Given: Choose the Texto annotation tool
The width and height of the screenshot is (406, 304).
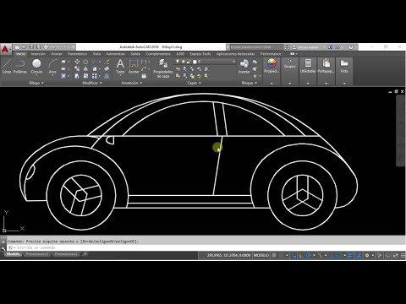Looking at the screenshot, I should click(120, 67).
